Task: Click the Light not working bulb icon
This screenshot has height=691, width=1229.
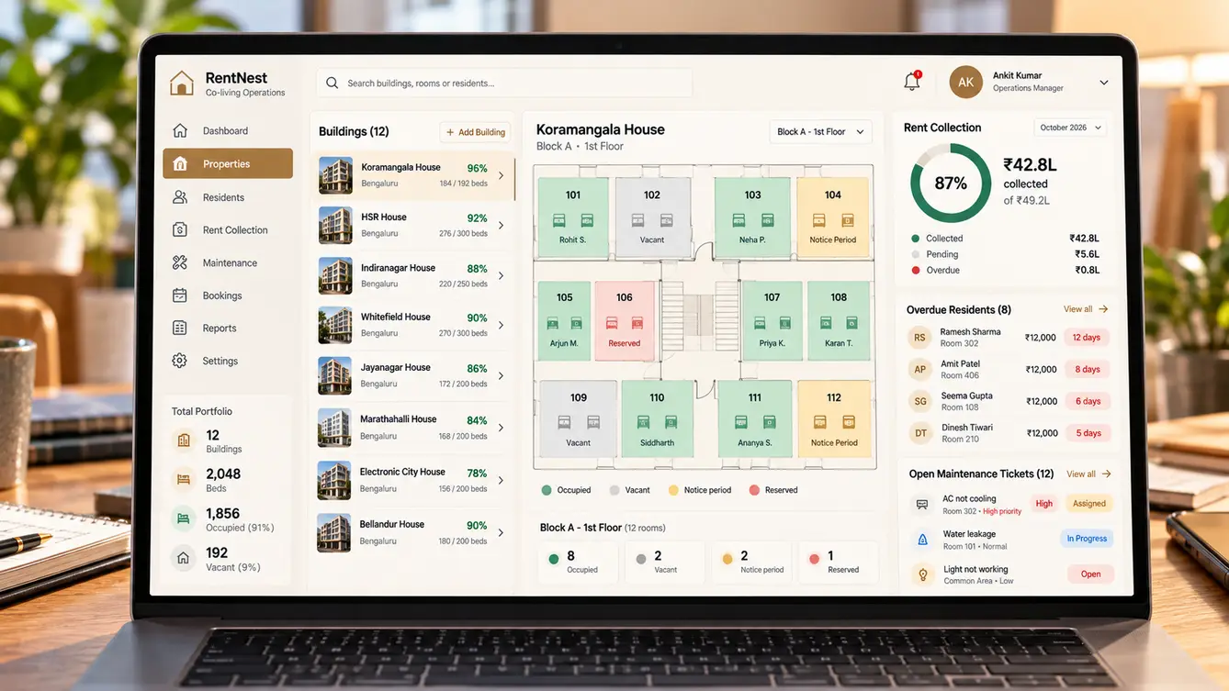Action: tap(922, 574)
